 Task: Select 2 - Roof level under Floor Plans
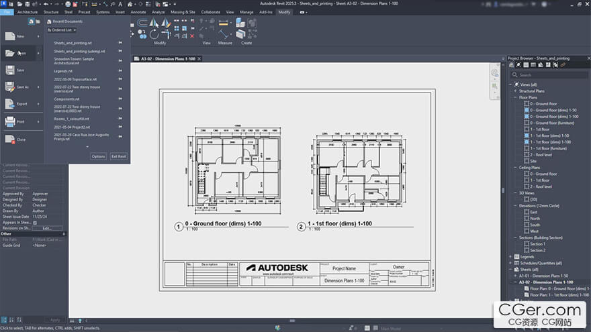click(x=541, y=155)
